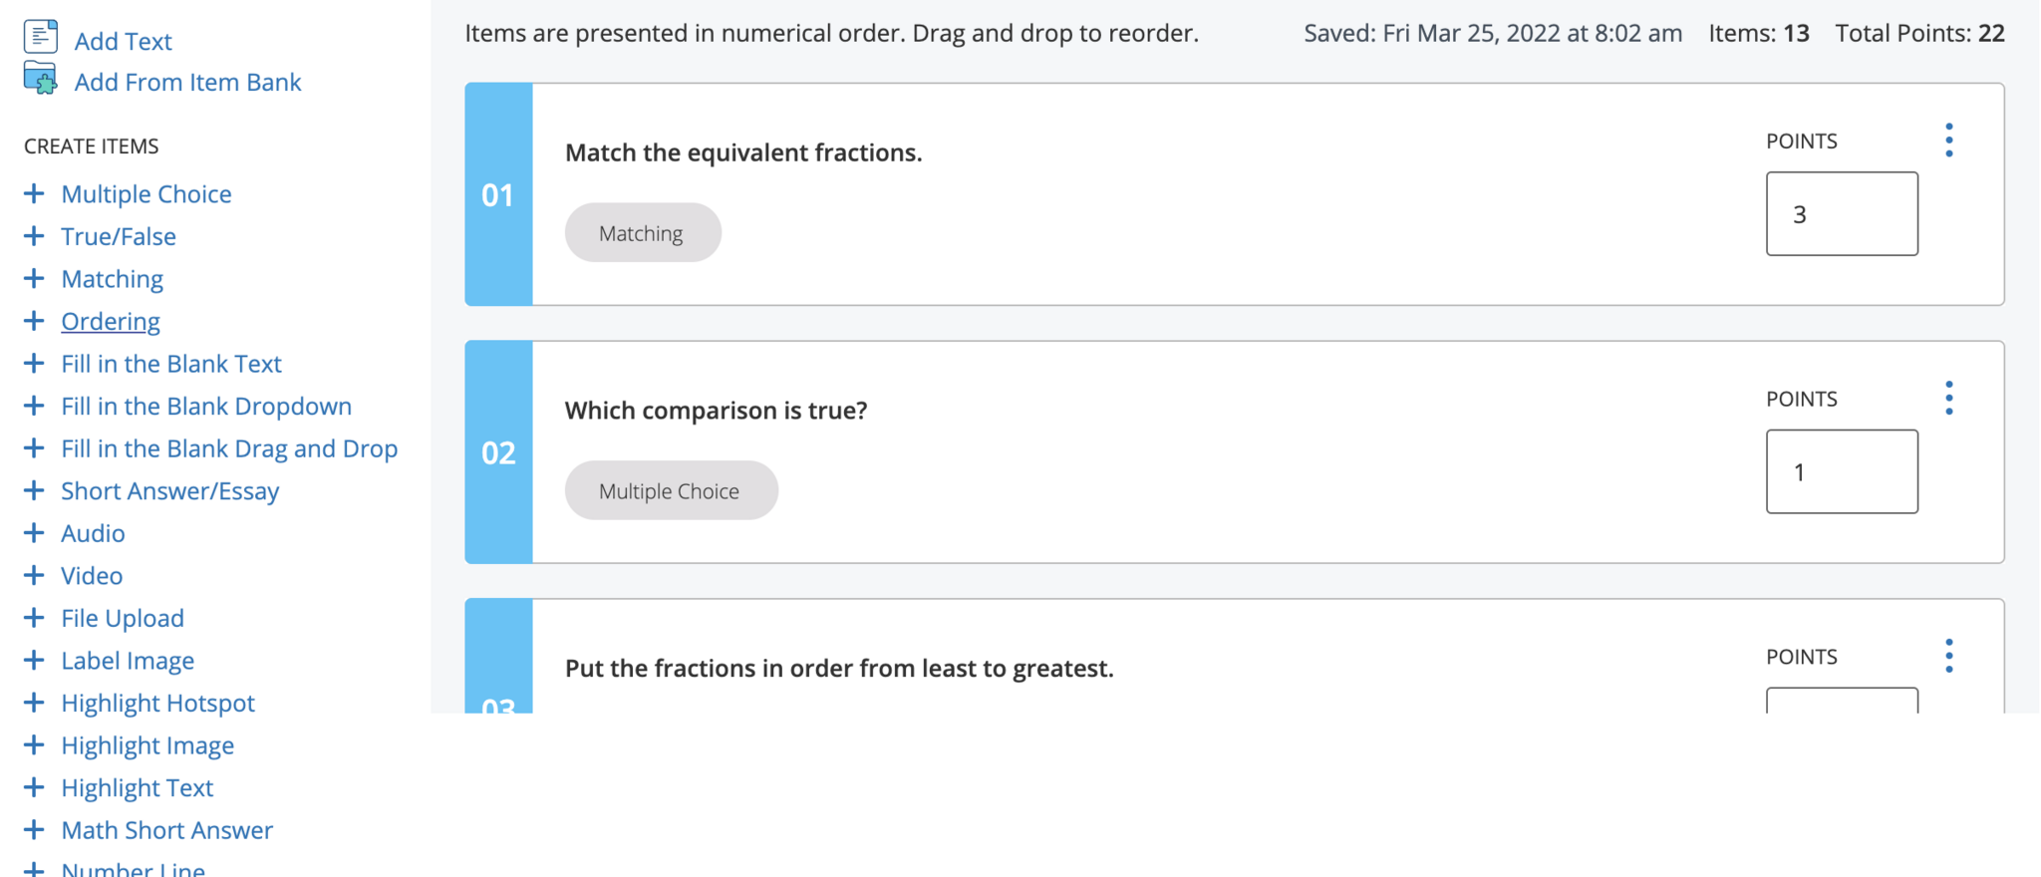Click the plus icon beside File Upload
This screenshot has width=2041, height=877.
pyautogui.click(x=34, y=618)
